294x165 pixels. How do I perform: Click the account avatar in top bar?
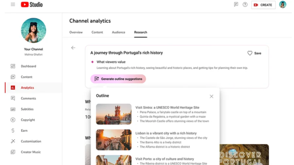(283, 5)
